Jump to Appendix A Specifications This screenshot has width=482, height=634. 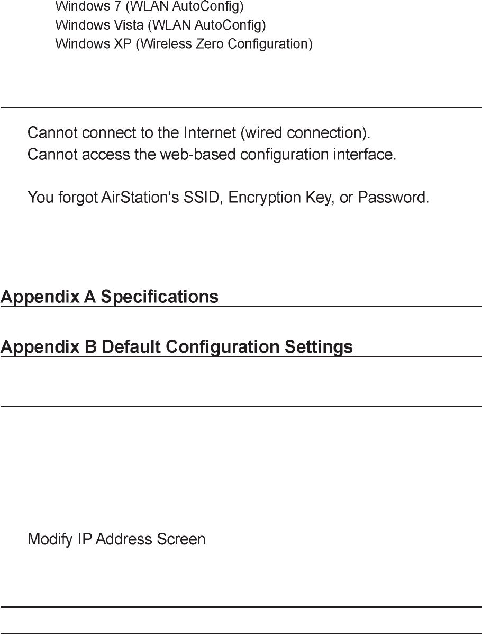point(110,297)
